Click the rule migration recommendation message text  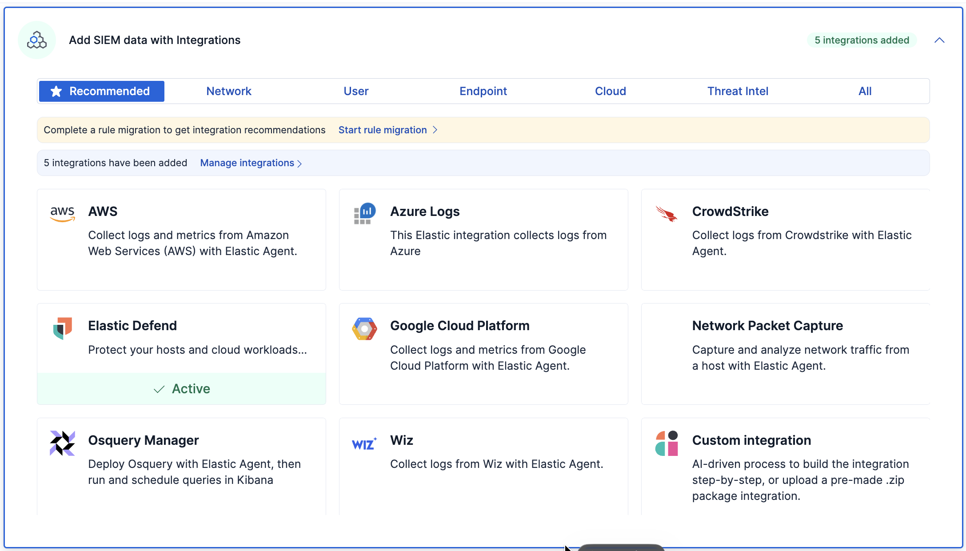[184, 130]
